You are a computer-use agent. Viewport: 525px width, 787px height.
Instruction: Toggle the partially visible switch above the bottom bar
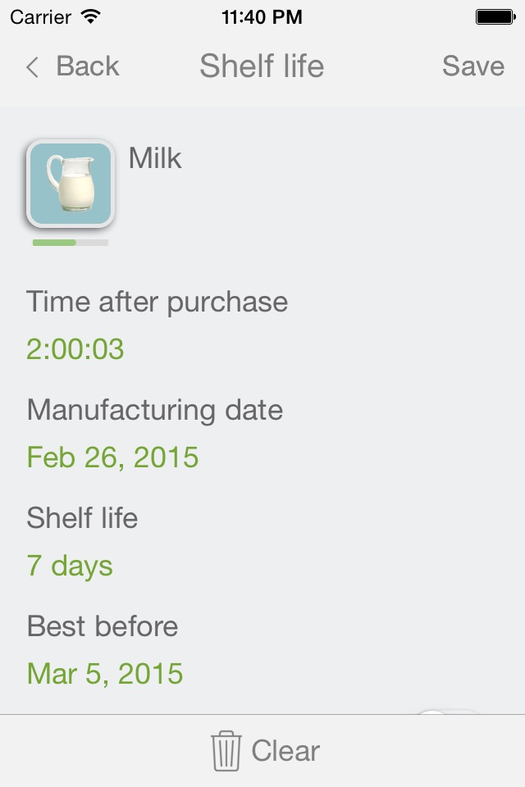point(449,712)
